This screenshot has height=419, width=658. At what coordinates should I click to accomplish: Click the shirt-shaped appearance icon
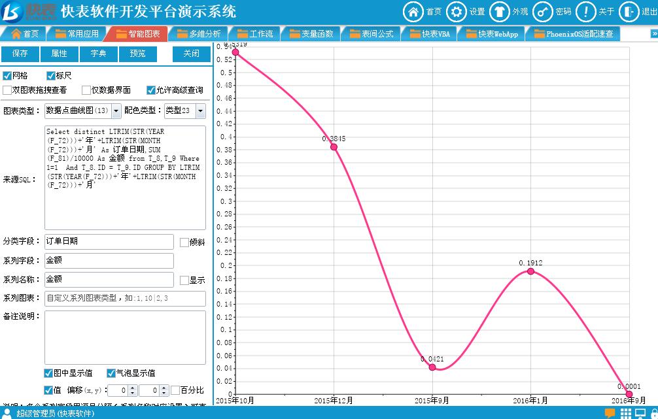pyautogui.click(x=499, y=12)
